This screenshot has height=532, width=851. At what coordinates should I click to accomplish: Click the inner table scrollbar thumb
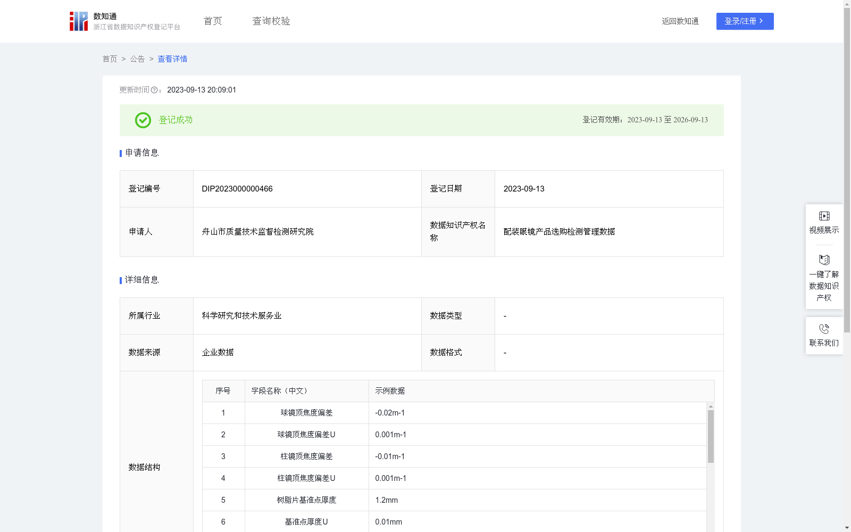pos(711,436)
